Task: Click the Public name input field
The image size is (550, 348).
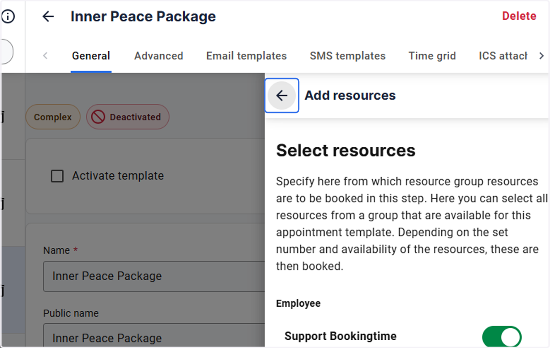Action: [x=154, y=336]
